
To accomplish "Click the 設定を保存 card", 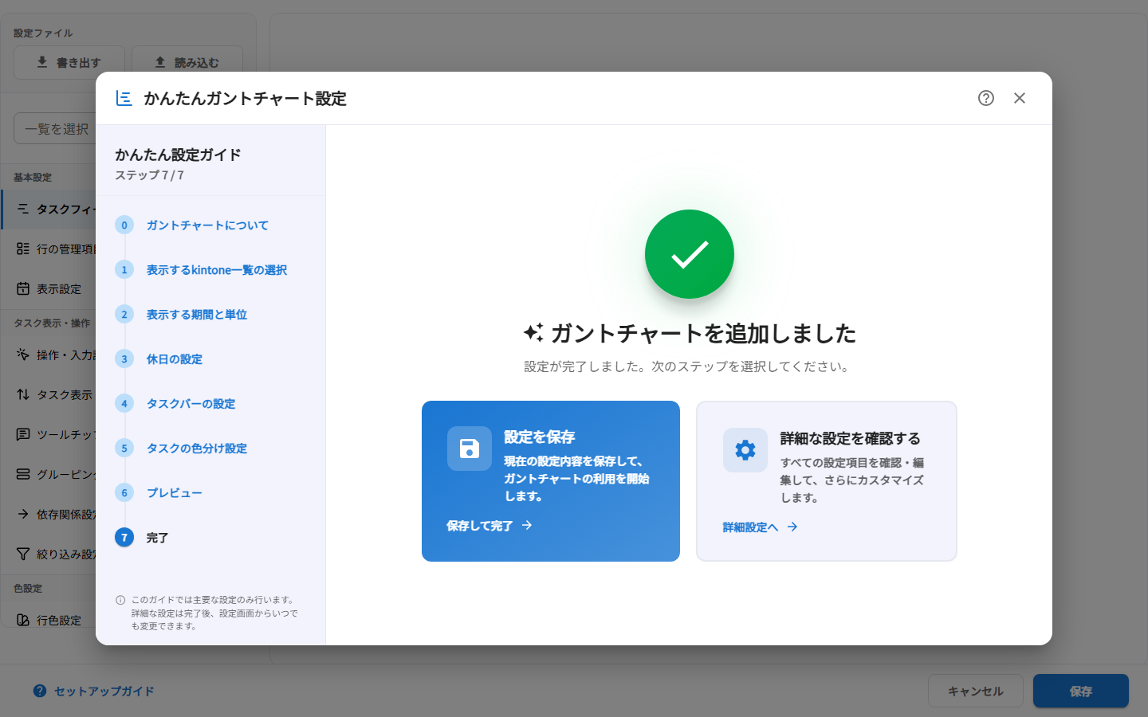I will [551, 481].
